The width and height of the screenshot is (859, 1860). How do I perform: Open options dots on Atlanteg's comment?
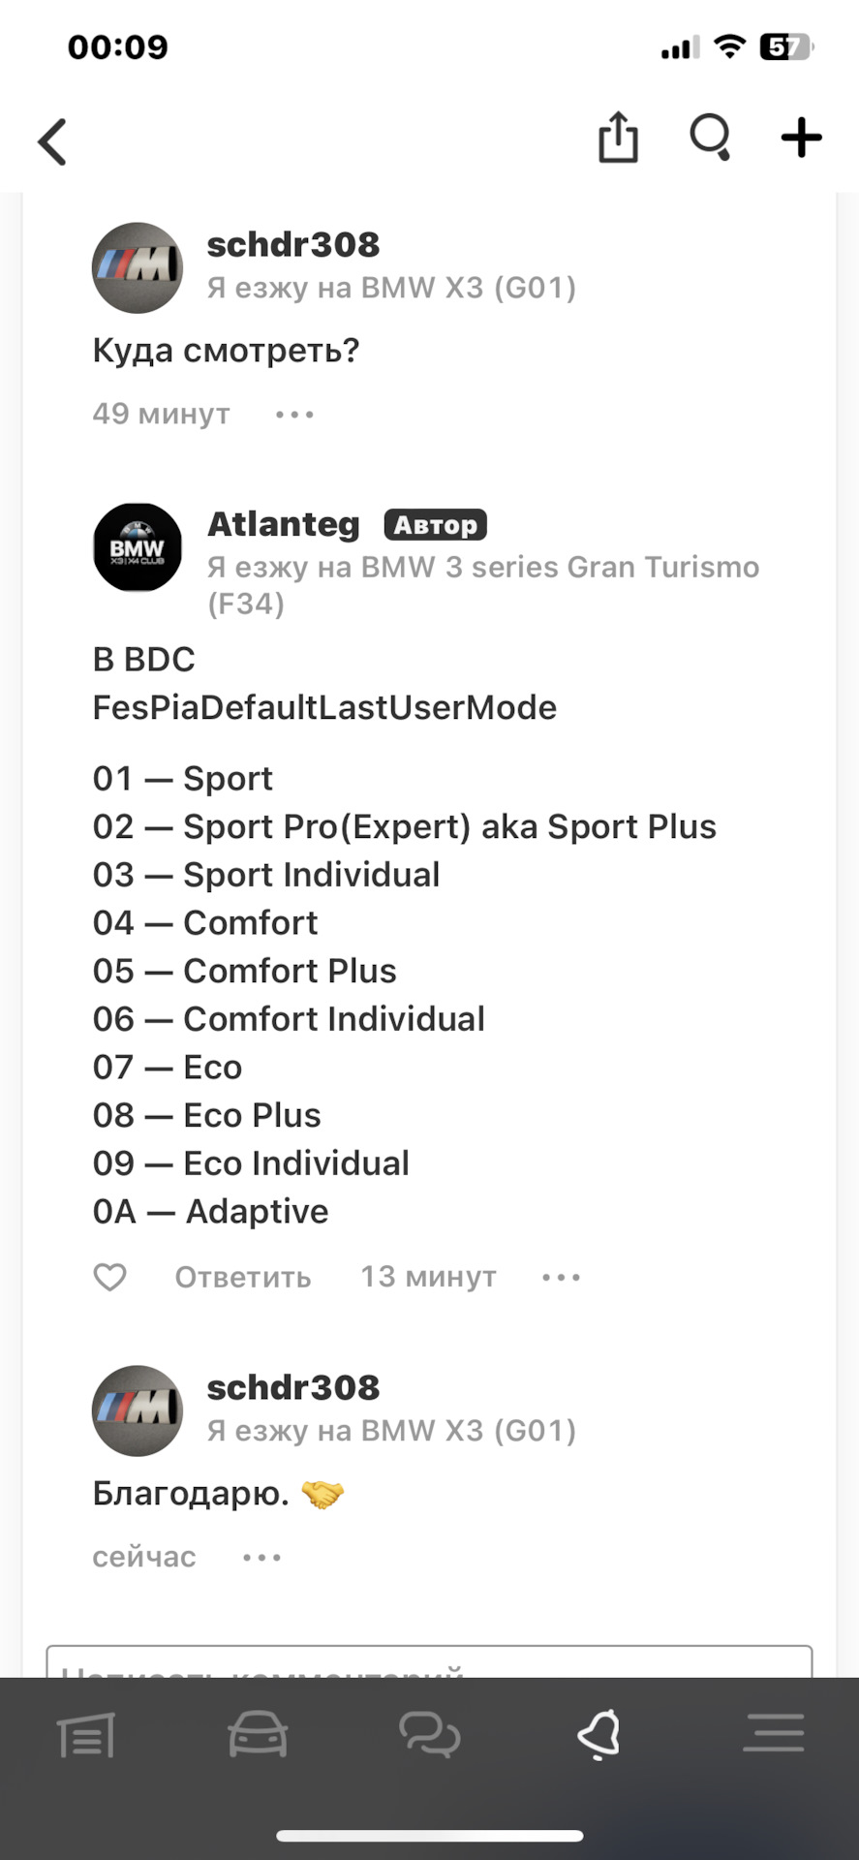[x=561, y=1277]
